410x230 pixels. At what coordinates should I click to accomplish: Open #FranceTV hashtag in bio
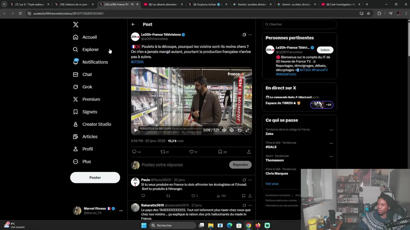click(320, 70)
